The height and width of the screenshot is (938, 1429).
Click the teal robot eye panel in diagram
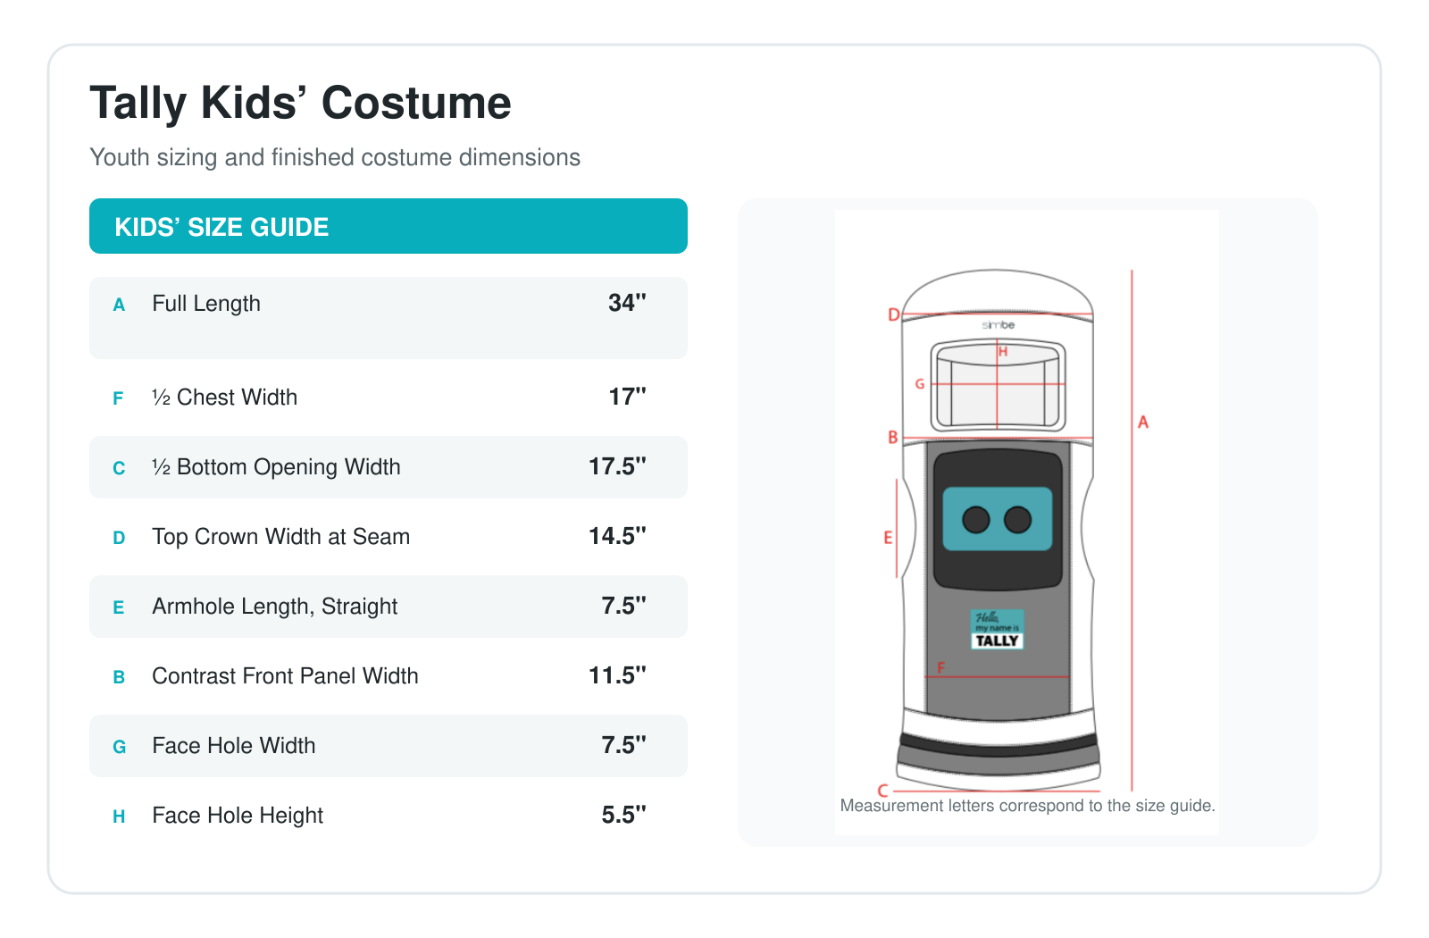click(x=998, y=519)
